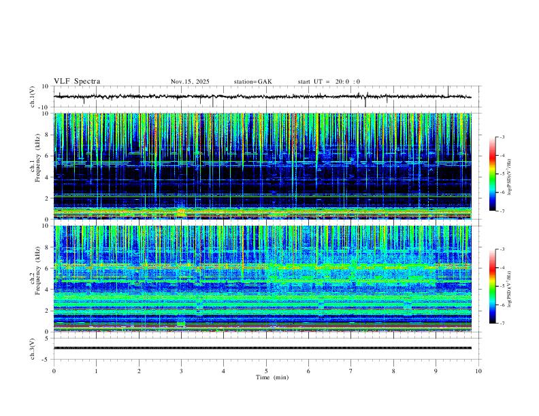Click the ch.2 spectrogram color bar
The width and height of the screenshot is (539, 416).
[492, 286]
